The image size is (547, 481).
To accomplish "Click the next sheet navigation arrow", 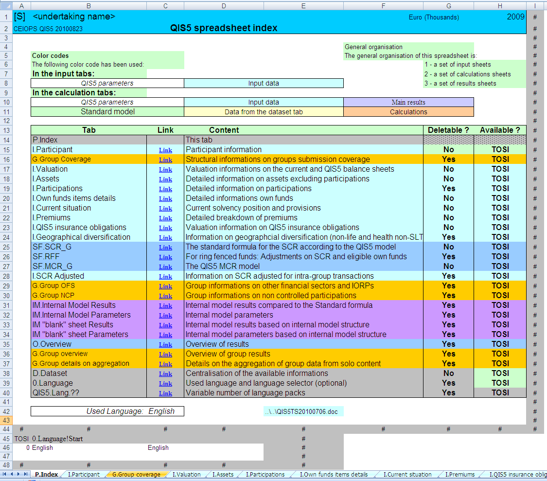I will tap(18, 474).
